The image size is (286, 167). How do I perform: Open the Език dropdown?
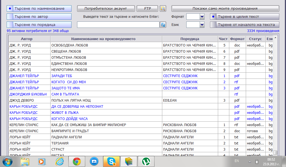pyautogui.click(x=202, y=25)
